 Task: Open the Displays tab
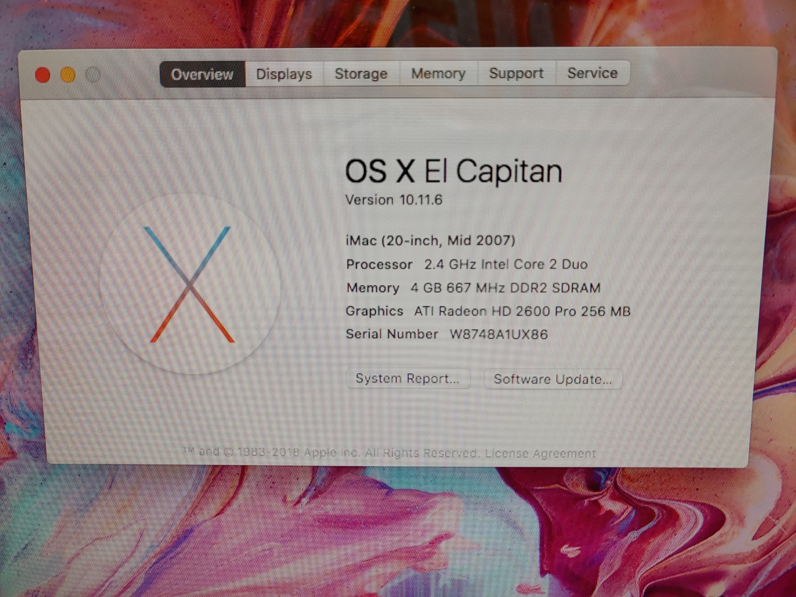point(284,74)
